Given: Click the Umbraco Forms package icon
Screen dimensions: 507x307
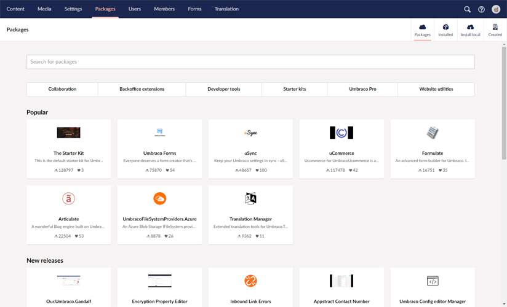Looking at the screenshot, I should (x=160, y=133).
